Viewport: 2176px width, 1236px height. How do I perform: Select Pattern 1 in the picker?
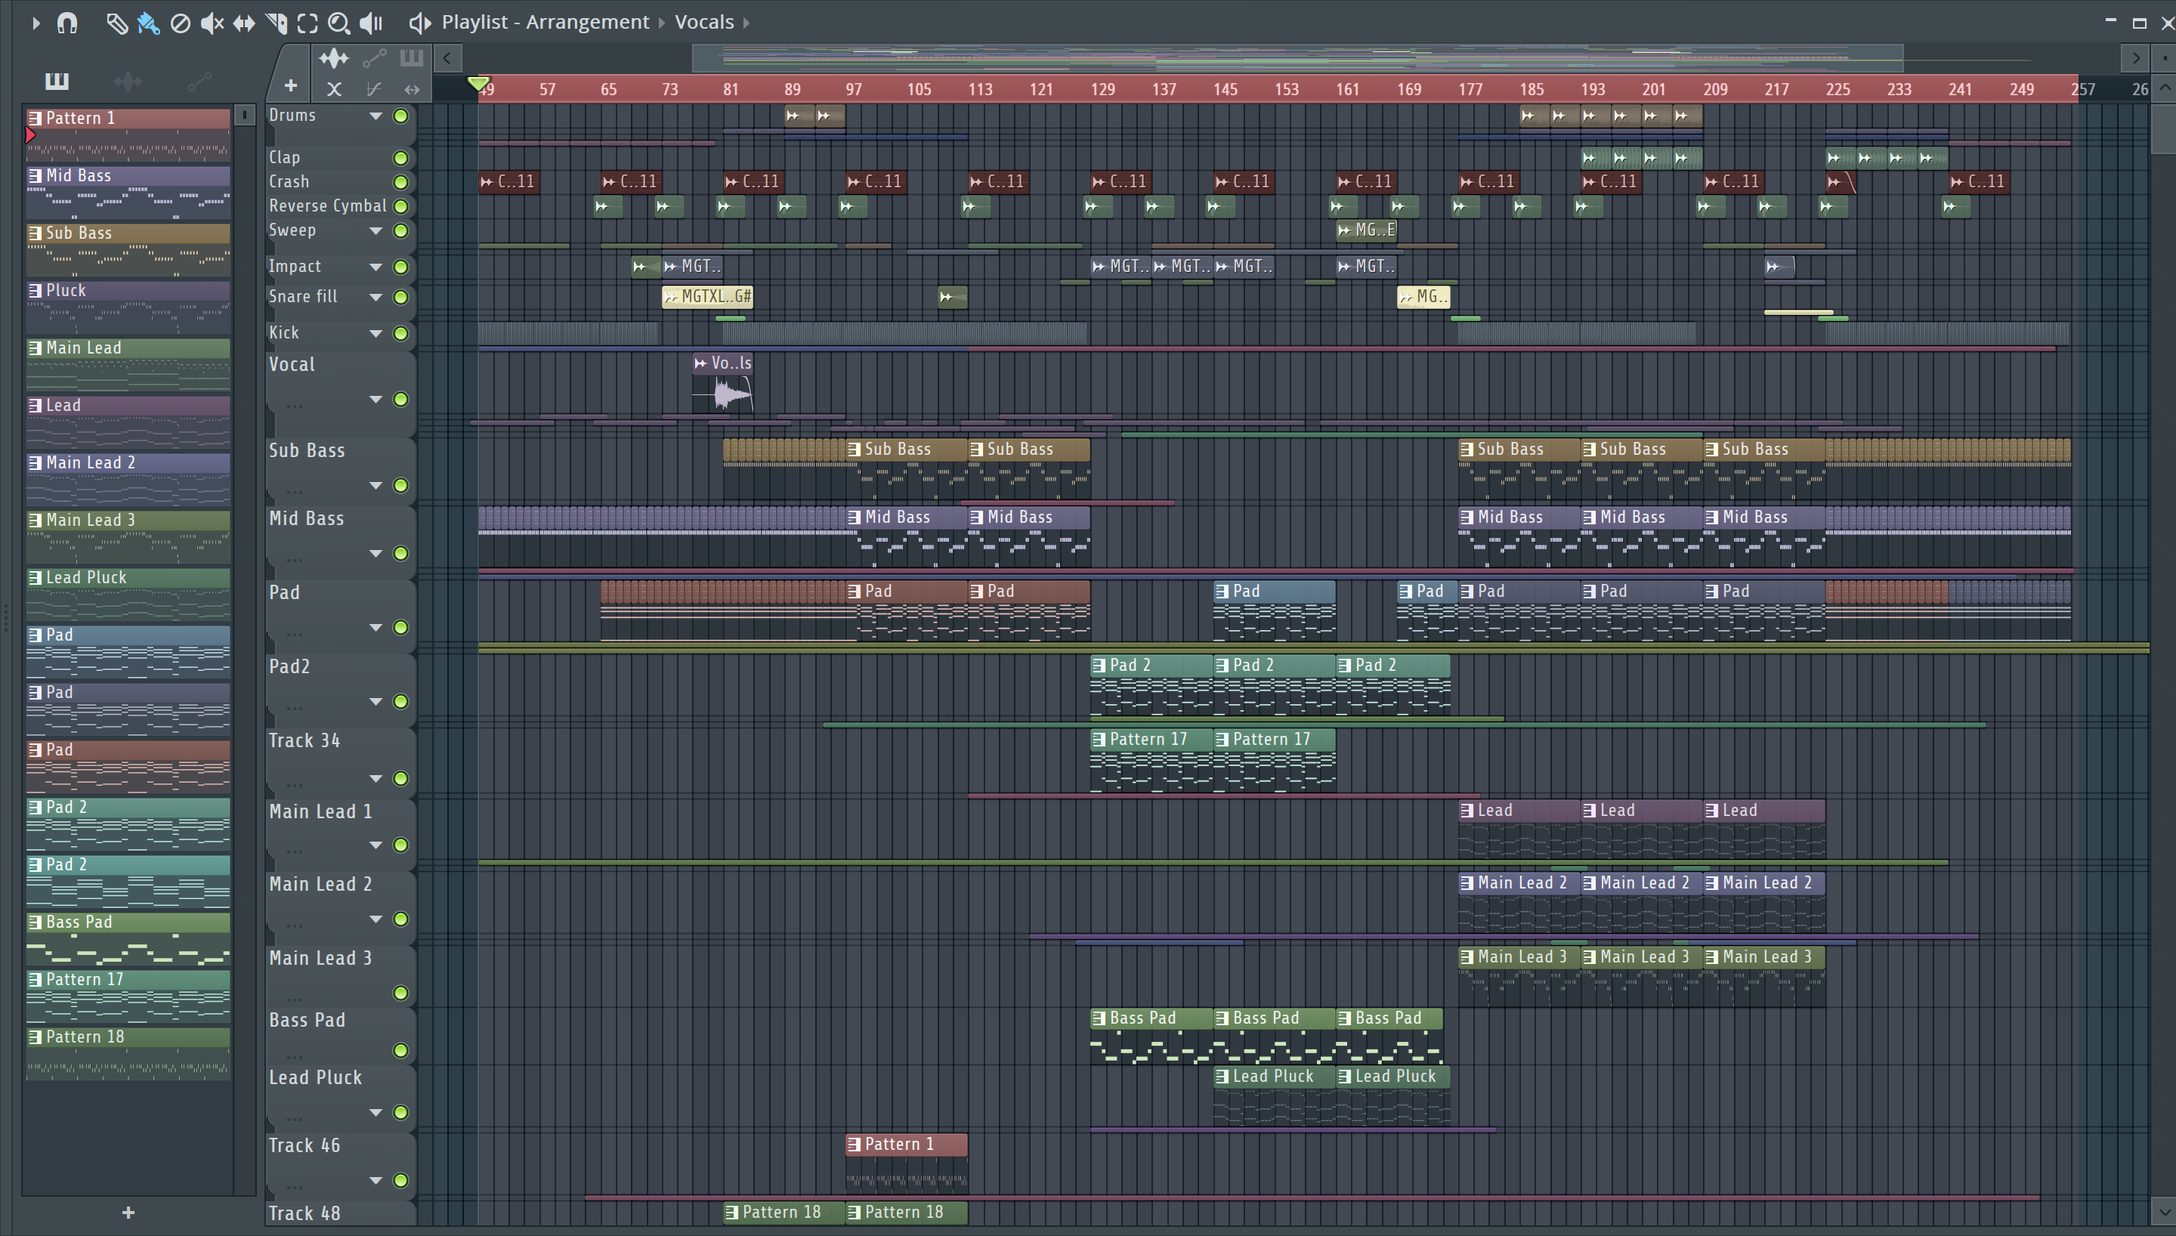point(128,134)
